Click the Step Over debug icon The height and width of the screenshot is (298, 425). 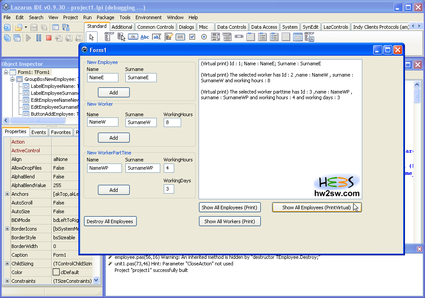69,38
